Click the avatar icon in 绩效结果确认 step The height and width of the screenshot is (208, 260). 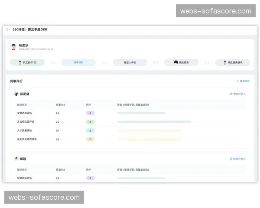[x=225, y=62]
